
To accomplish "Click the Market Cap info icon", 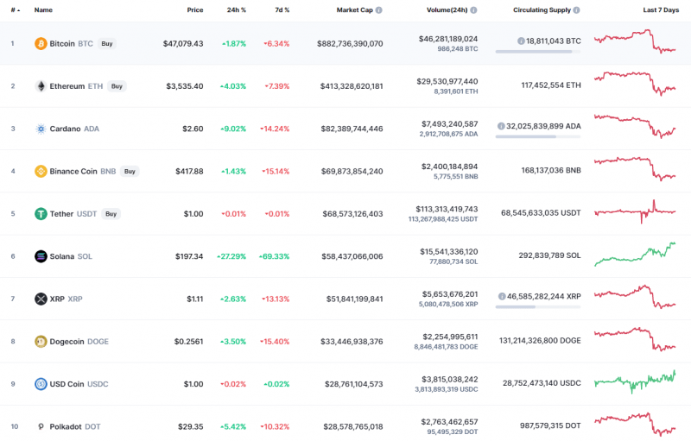I will pos(378,10).
